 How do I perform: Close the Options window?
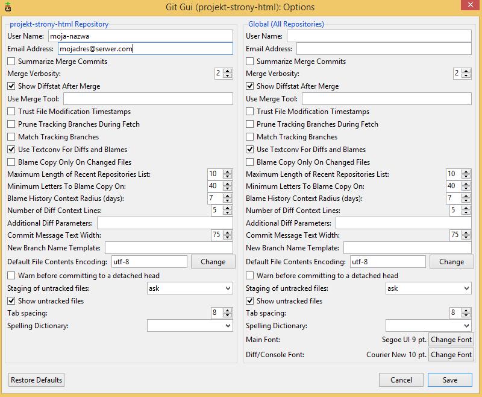click(x=471, y=5)
